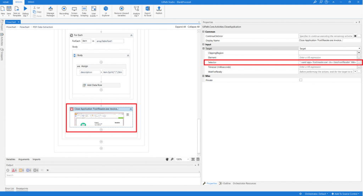Collapse the Body sequence

128,55
